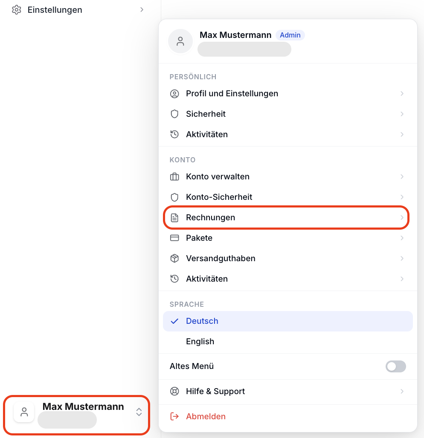
Task: Click the Einstellungen gear icon
Action: (x=17, y=10)
